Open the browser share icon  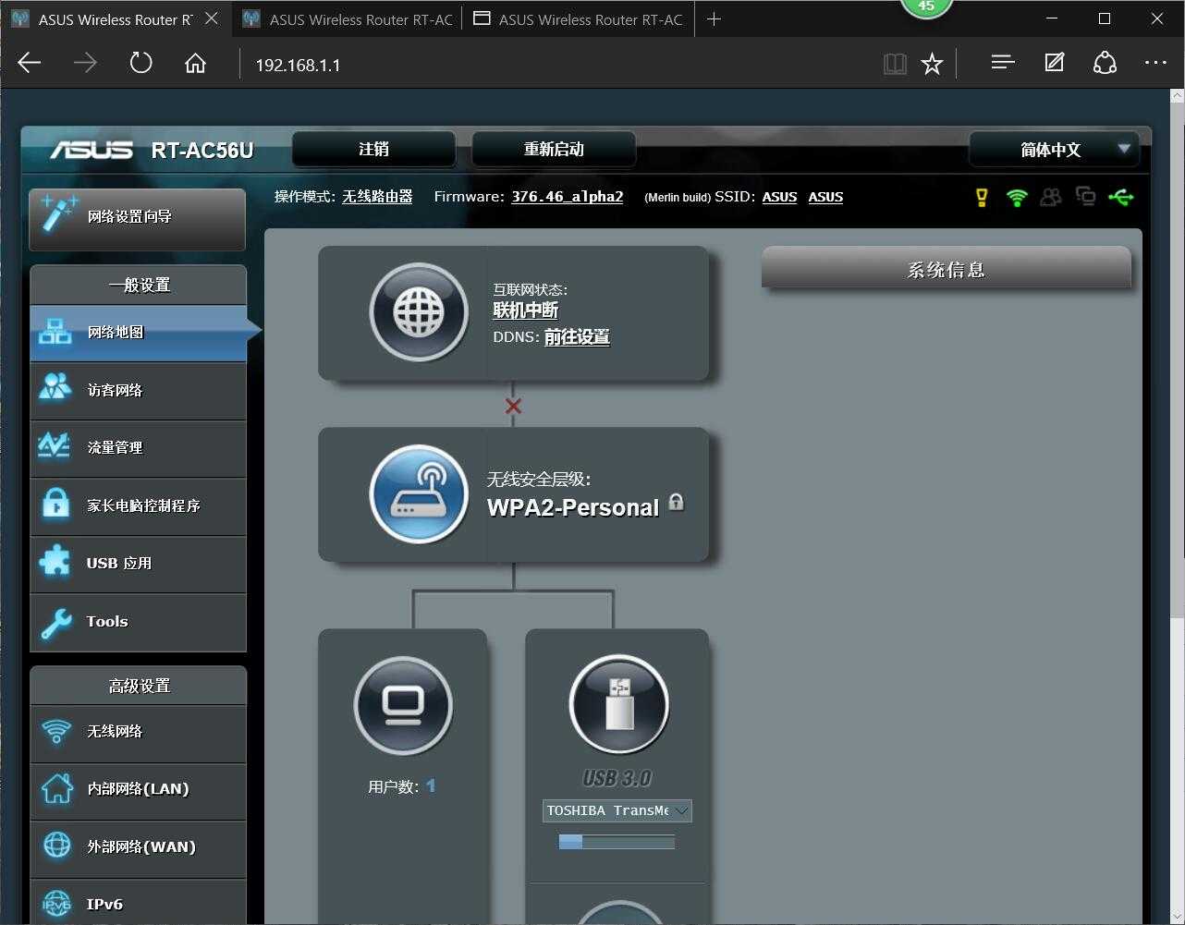[1105, 62]
